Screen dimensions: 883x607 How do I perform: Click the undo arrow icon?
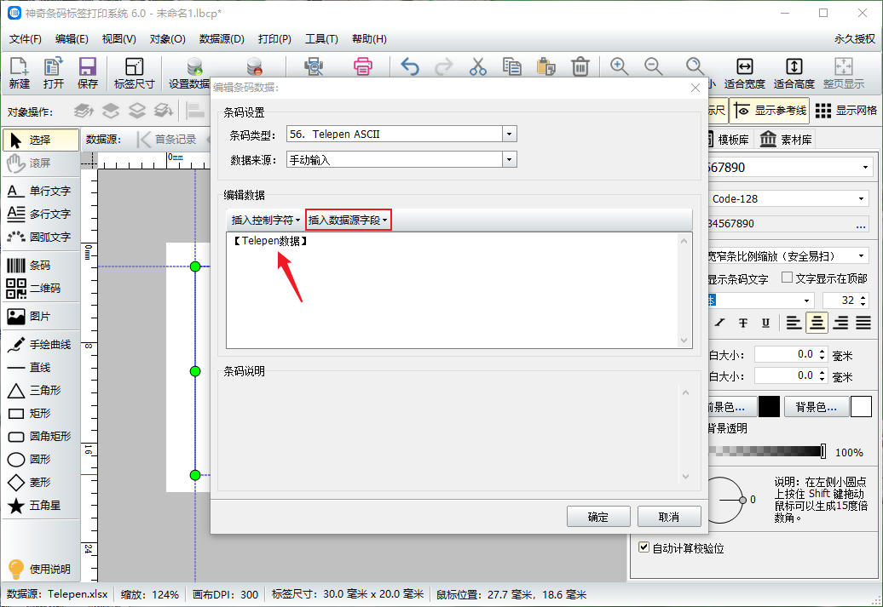(410, 66)
